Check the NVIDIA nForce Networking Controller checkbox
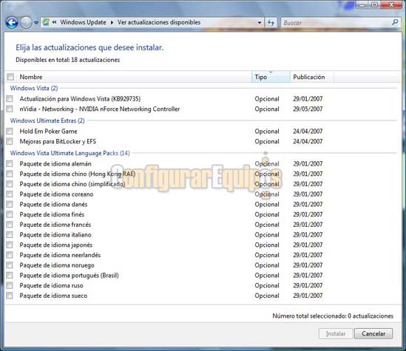 (10, 109)
